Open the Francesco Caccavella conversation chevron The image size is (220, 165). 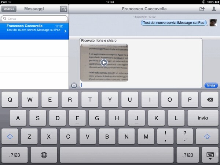point(65,31)
